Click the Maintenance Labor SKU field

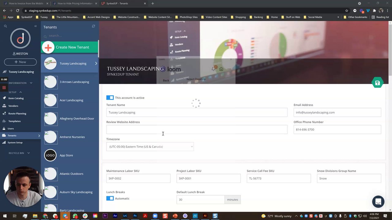click(138, 178)
